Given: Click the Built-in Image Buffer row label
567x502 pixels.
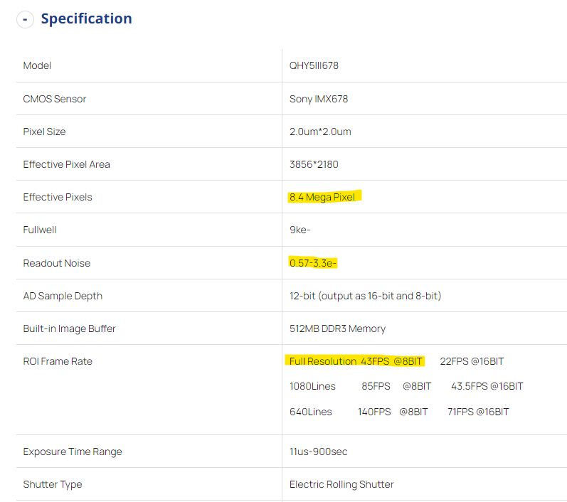Looking at the screenshot, I should click(x=69, y=329).
